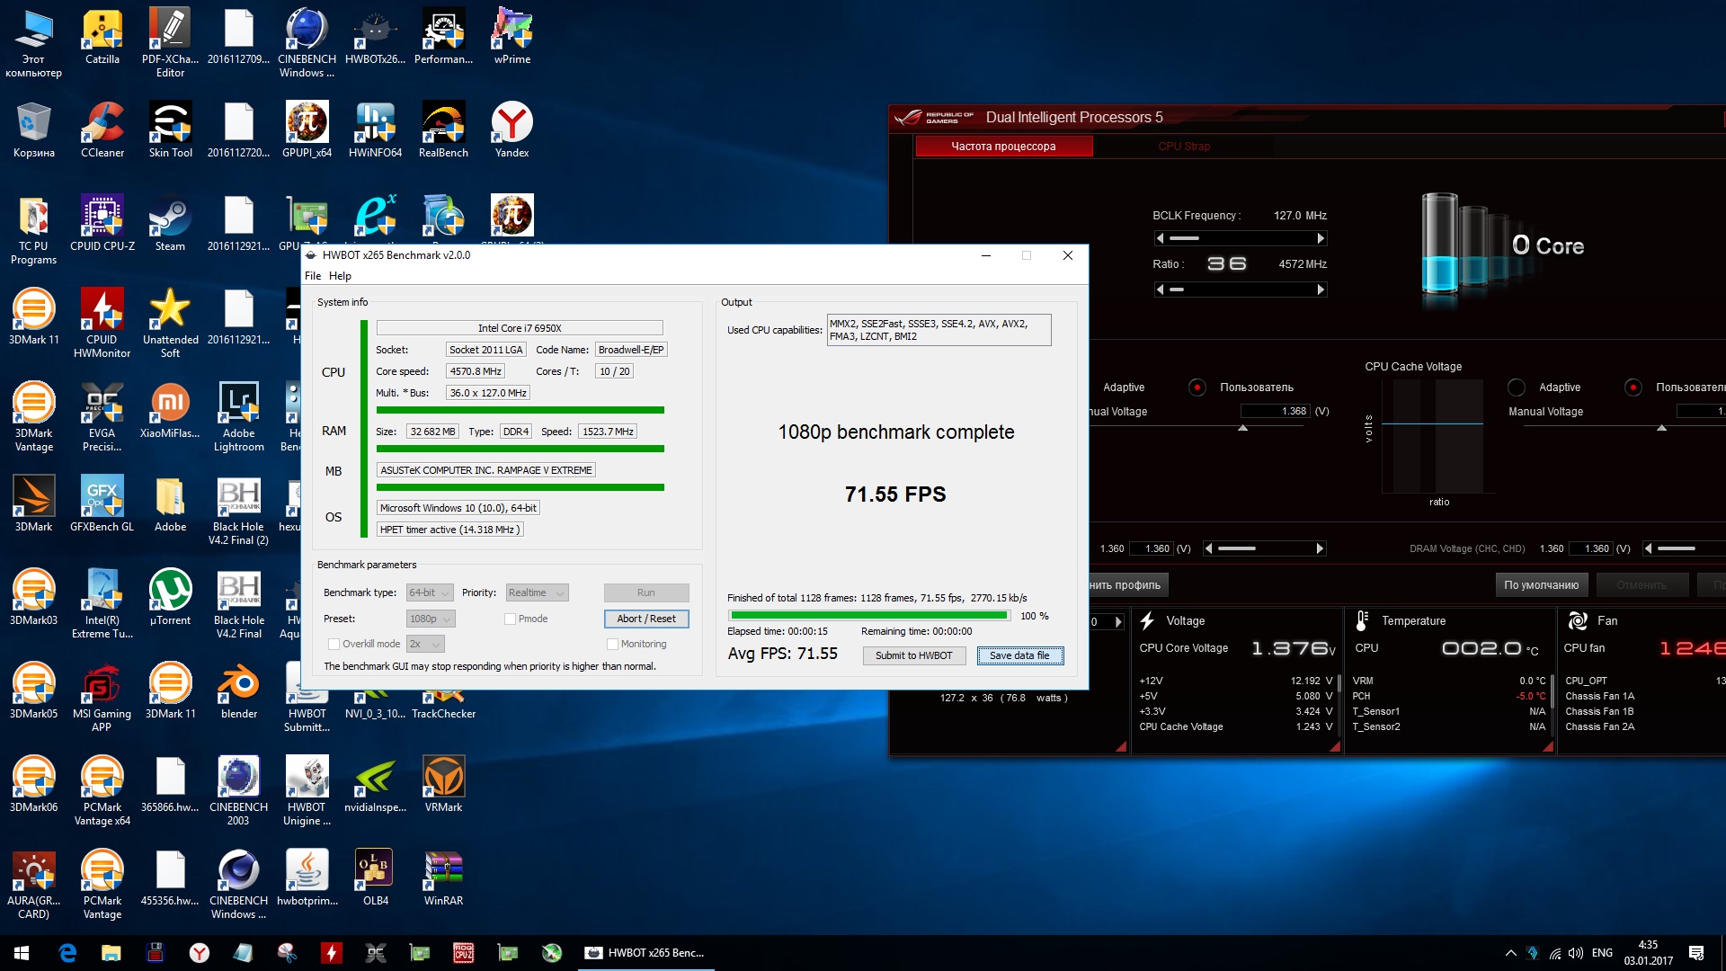Launch CINEBENCH Windows shortcut in top row
1726x971 pixels.
tap(307, 43)
